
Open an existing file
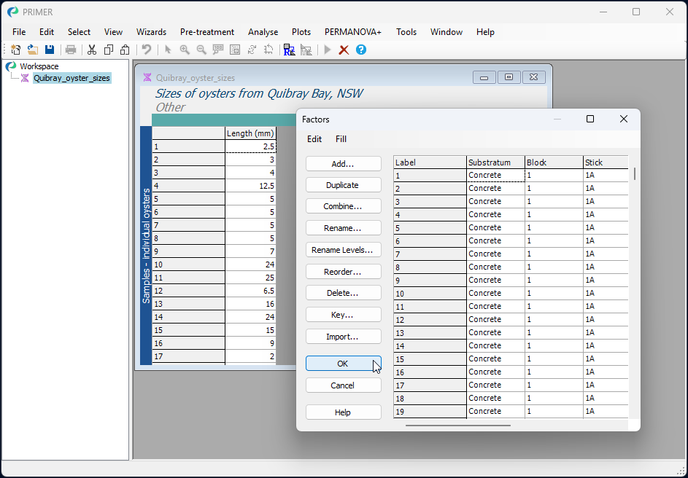tap(32, 50)
